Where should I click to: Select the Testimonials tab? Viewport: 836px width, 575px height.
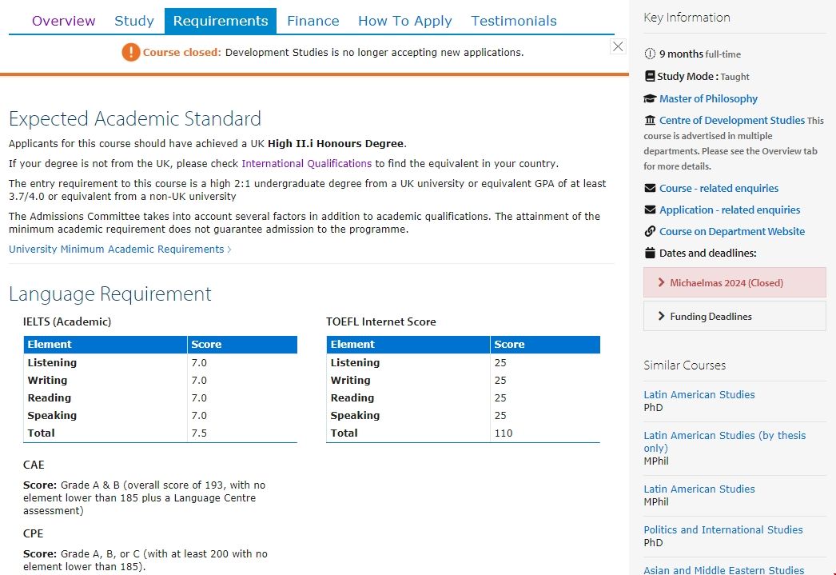tap(513, 22)
